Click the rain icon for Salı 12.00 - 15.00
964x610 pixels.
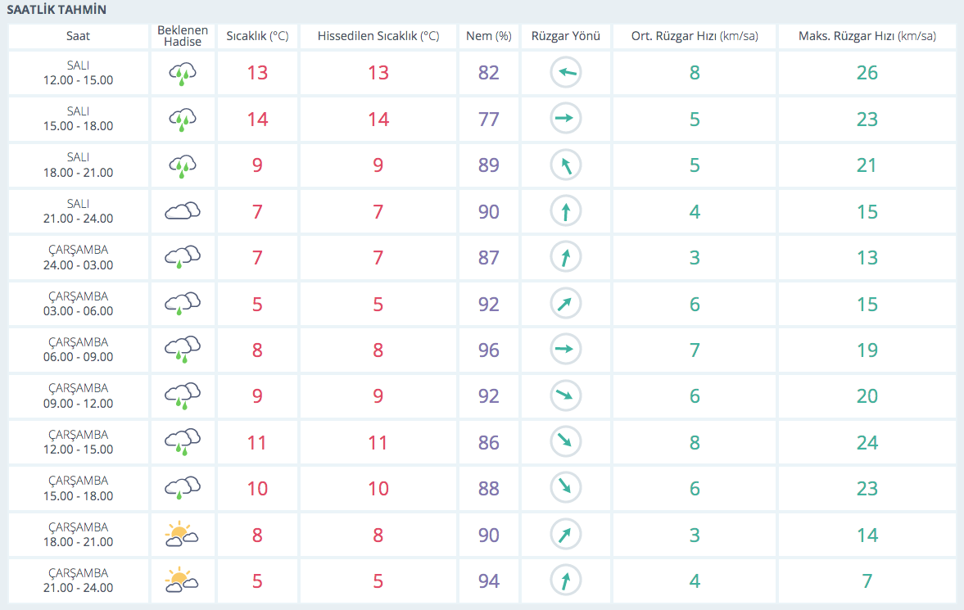pos(183,74)
